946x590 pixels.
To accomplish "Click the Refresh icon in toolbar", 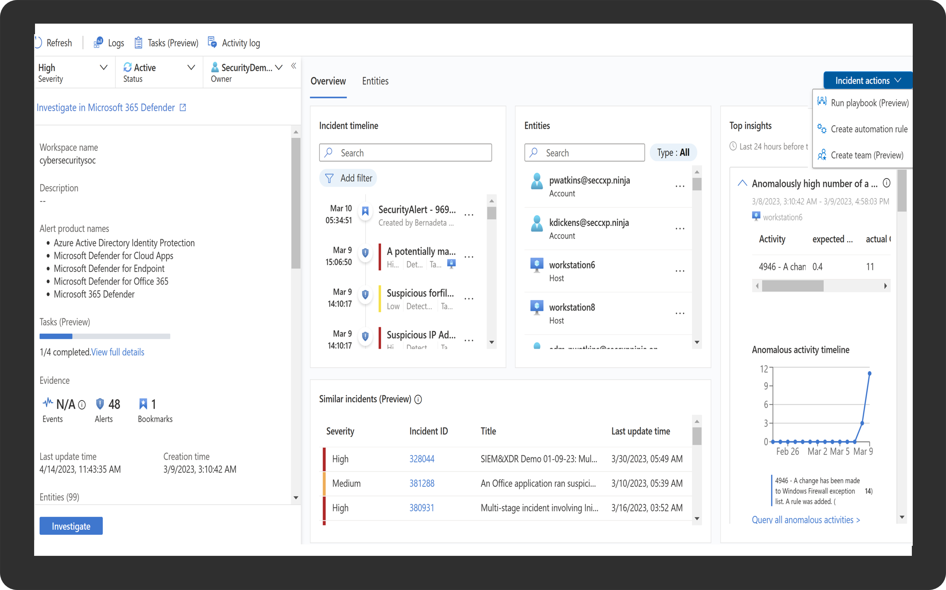I will click(39, 43).
